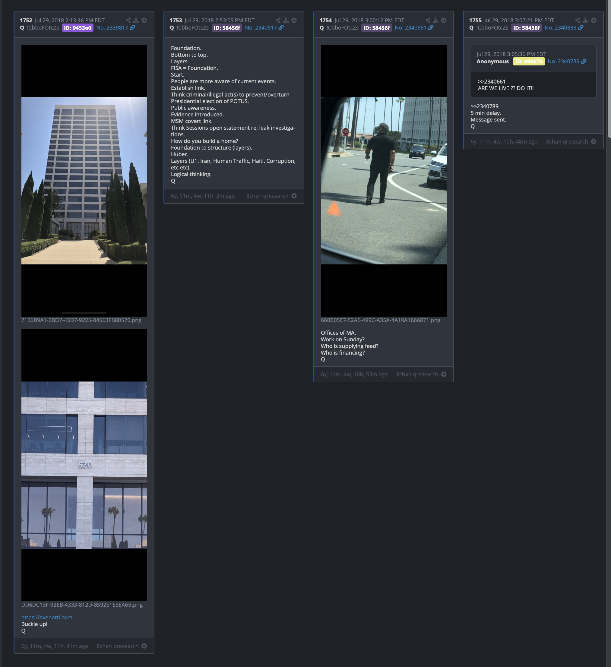Click arrow circle icon on post 1755
Screen dimensions: 611x667
coord(594,20)
